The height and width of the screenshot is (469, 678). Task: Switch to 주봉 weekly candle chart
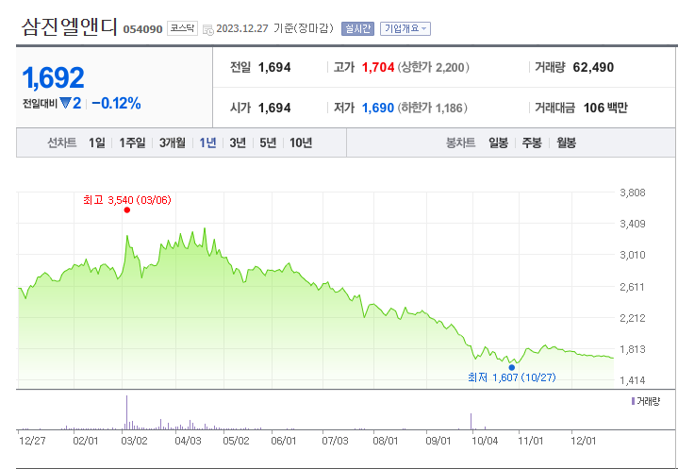pyautogui.click(x=532, y=142)
